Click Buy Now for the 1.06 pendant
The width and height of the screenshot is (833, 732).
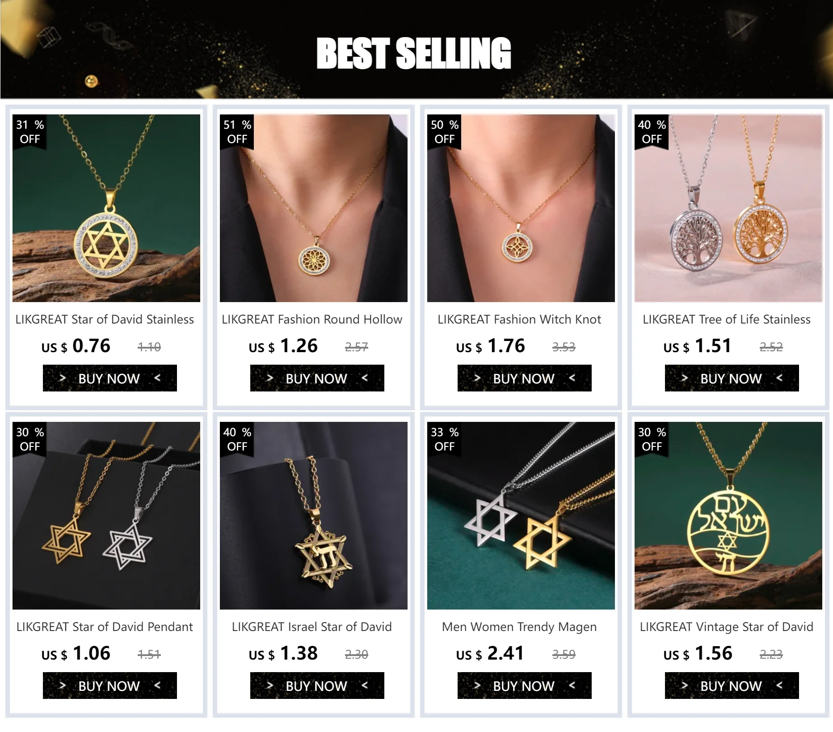point(110,686)
